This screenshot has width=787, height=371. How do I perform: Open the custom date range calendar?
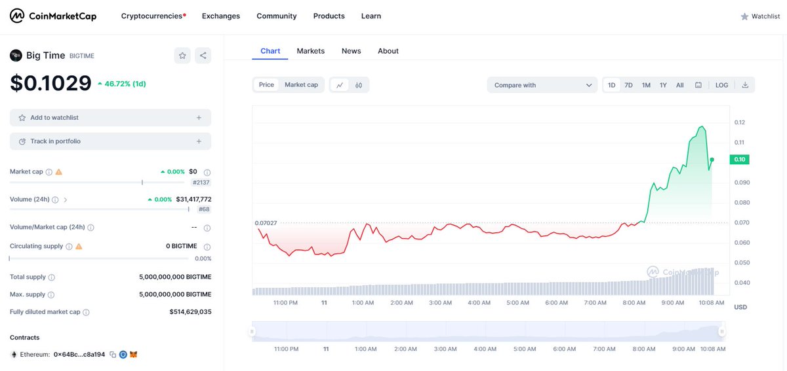pos(698,85)
